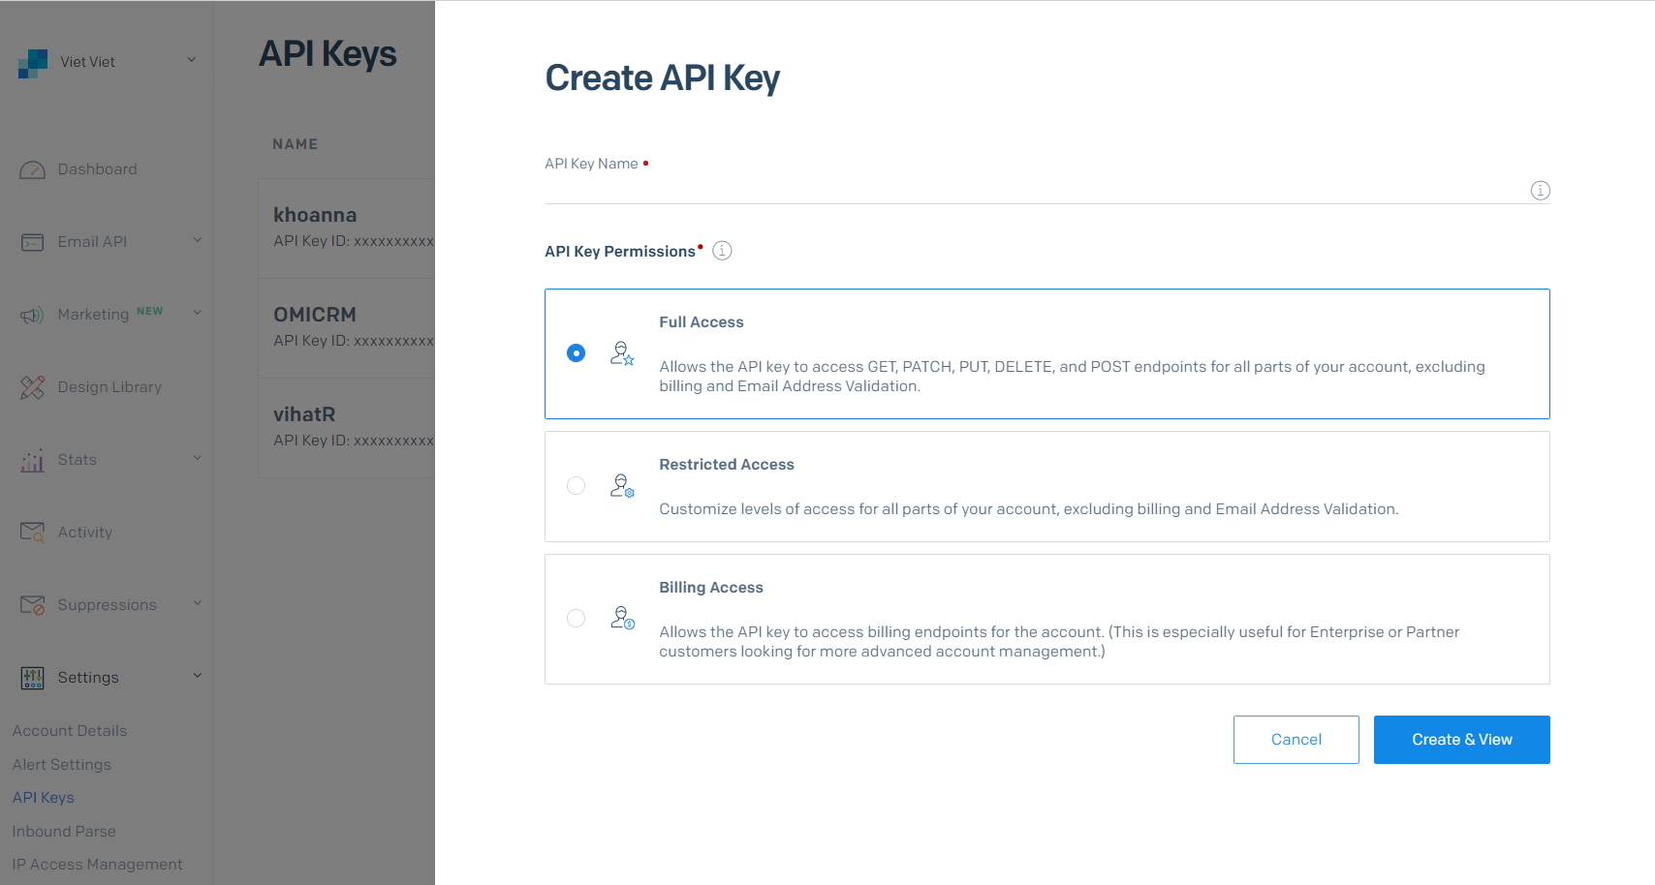Click the Create & View button

[1462, 740]
